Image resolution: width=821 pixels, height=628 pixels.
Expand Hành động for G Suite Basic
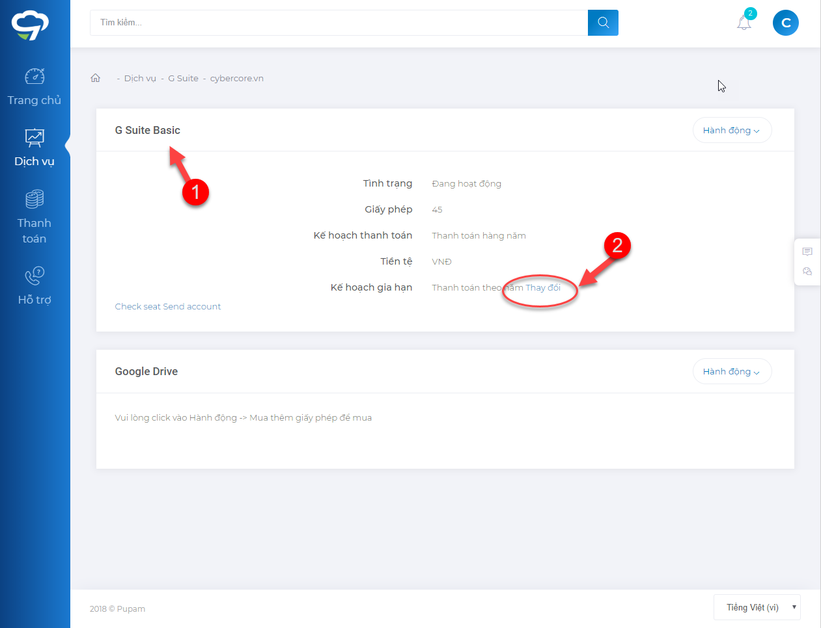(x=732, y=130)
